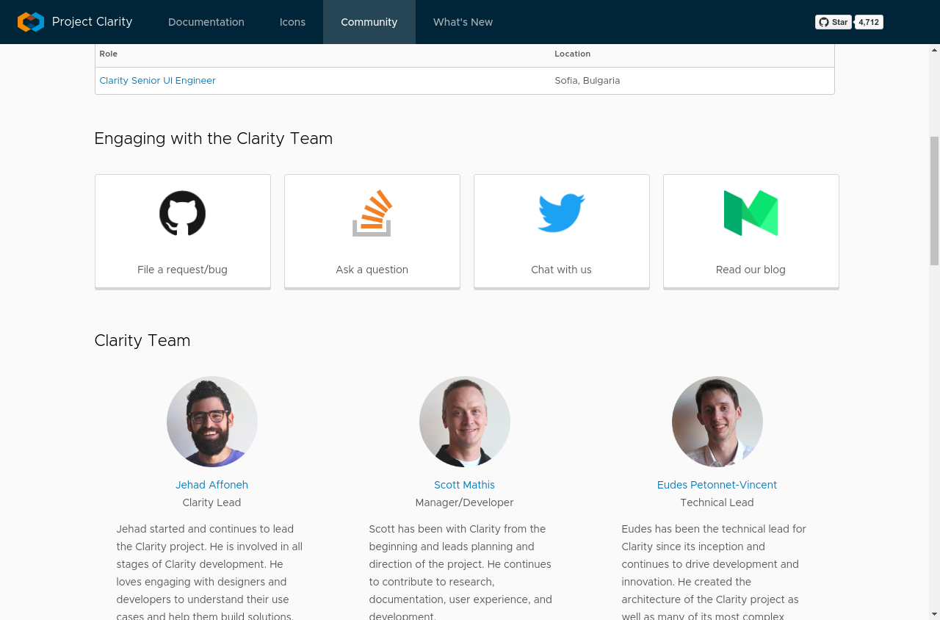Click the Technical Lead title text
This screenshot has height=620, width=940.
coord(717,502)
